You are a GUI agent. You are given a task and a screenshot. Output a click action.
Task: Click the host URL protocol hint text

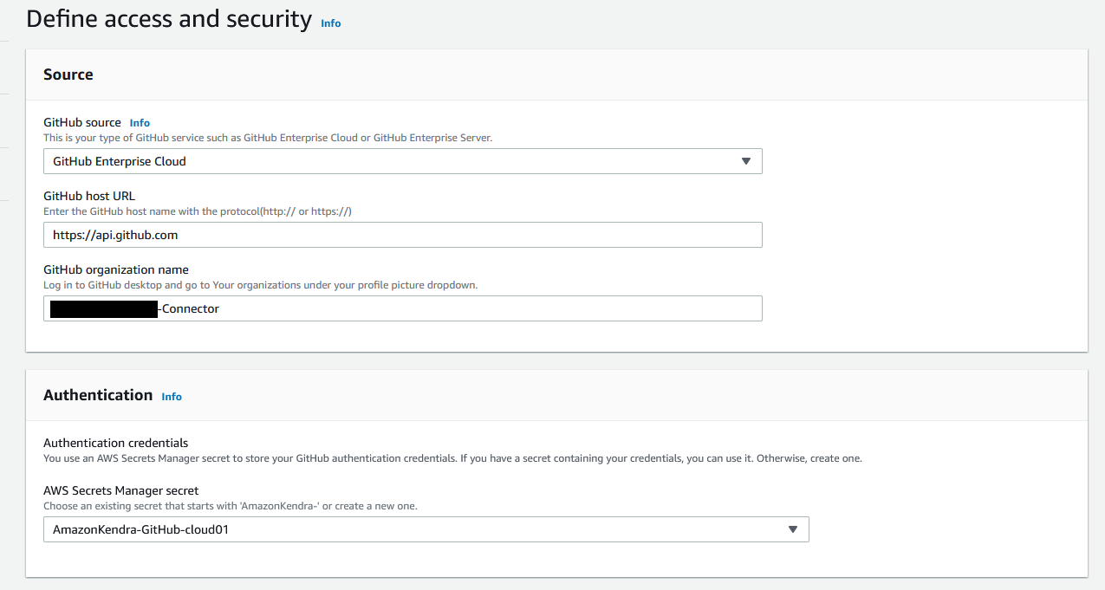click(x=198, y=211)
